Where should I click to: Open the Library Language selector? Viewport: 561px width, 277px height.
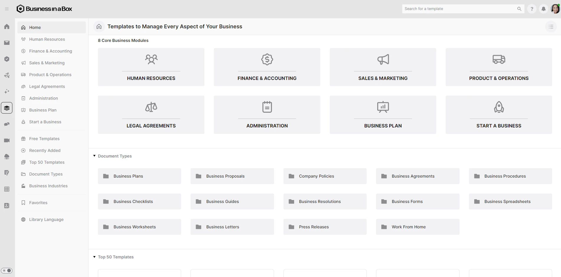pyautogui.click(x=46, y=219)
